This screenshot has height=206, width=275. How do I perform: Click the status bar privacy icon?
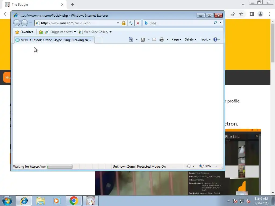tap(189, 166)
